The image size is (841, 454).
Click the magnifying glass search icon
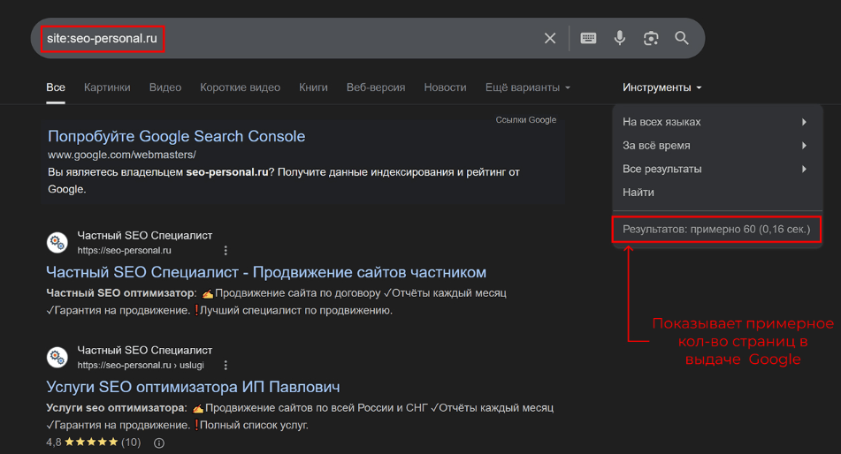[x=682, y=38]
